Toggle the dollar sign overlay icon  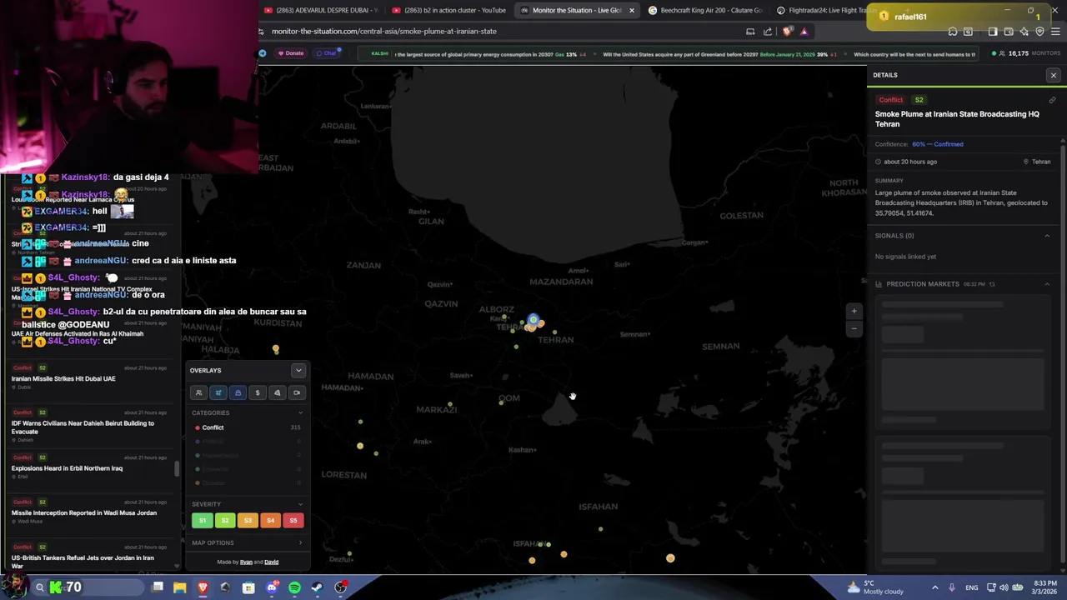click(258, 392)
